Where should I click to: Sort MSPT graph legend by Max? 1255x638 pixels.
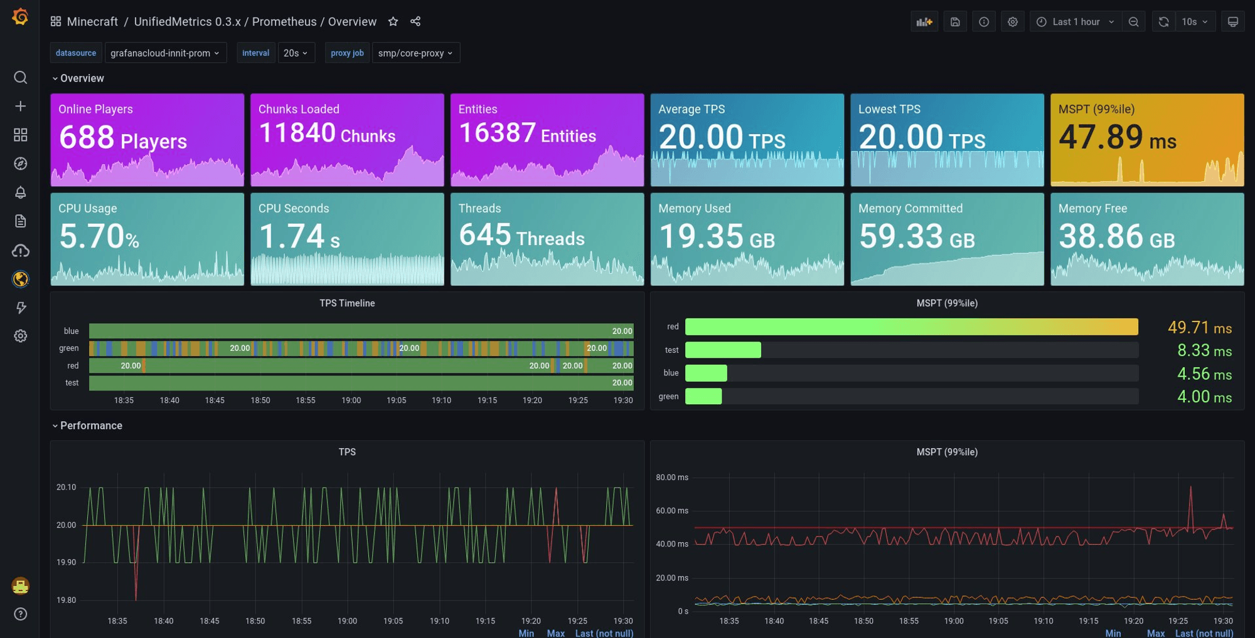[1155, 633]
